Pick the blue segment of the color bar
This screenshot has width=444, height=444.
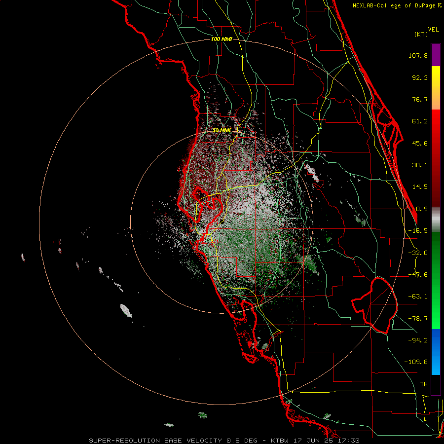(x=436, y=352)
